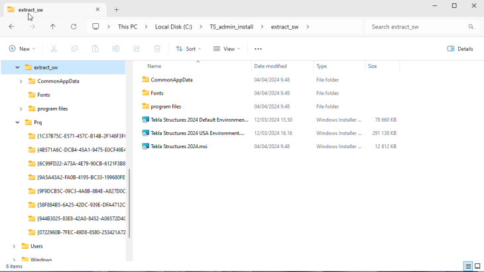
Task: Click the Paste toolbar icon
Action: [x=95, y=49]
